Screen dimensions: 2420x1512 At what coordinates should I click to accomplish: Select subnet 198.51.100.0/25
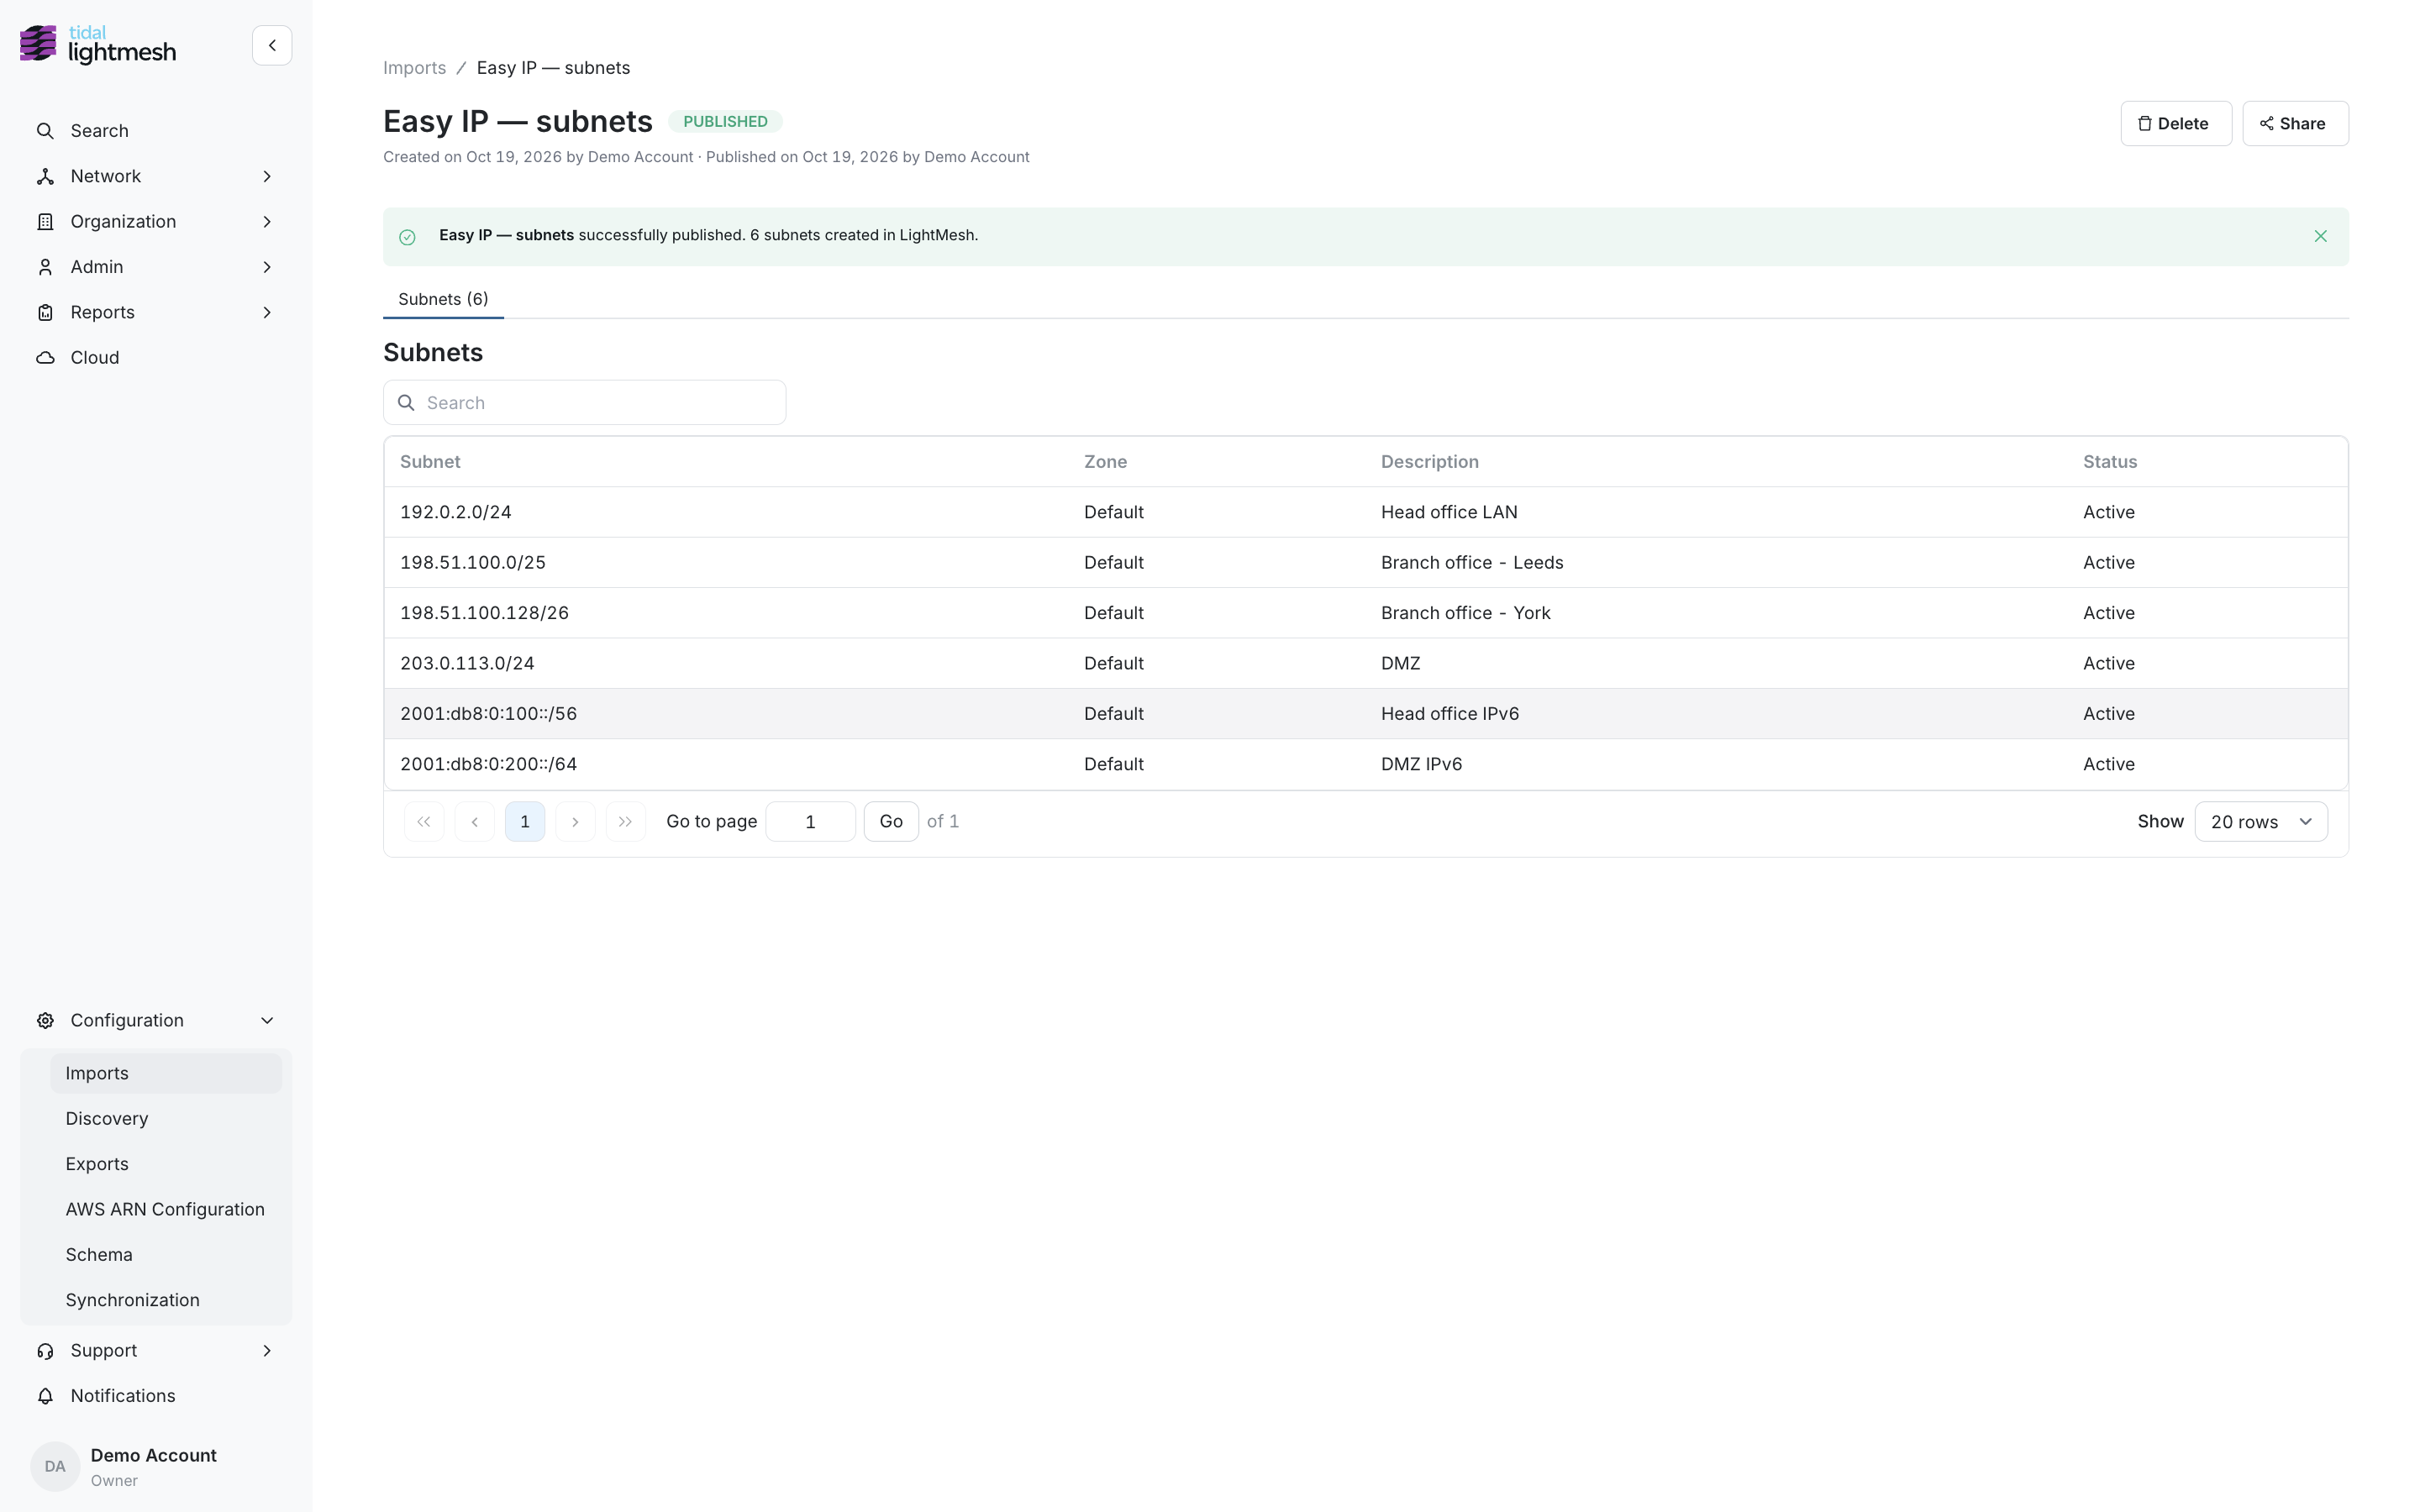click(x=473, y=562)
